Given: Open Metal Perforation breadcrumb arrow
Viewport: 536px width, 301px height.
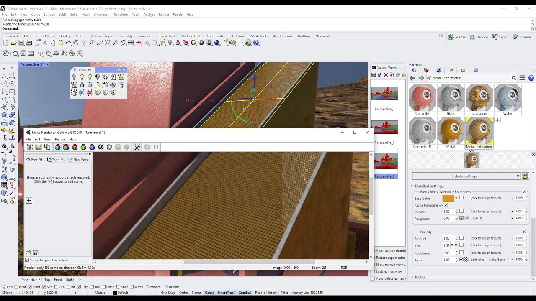Looking at the screenshot, I should coord(460,78).
